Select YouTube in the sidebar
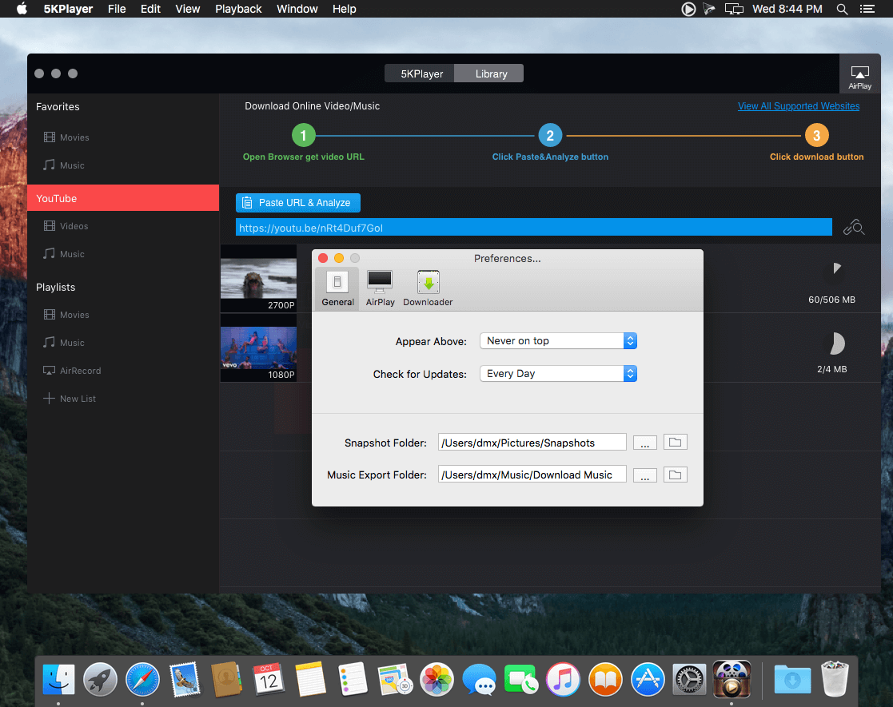 point(123,198)
